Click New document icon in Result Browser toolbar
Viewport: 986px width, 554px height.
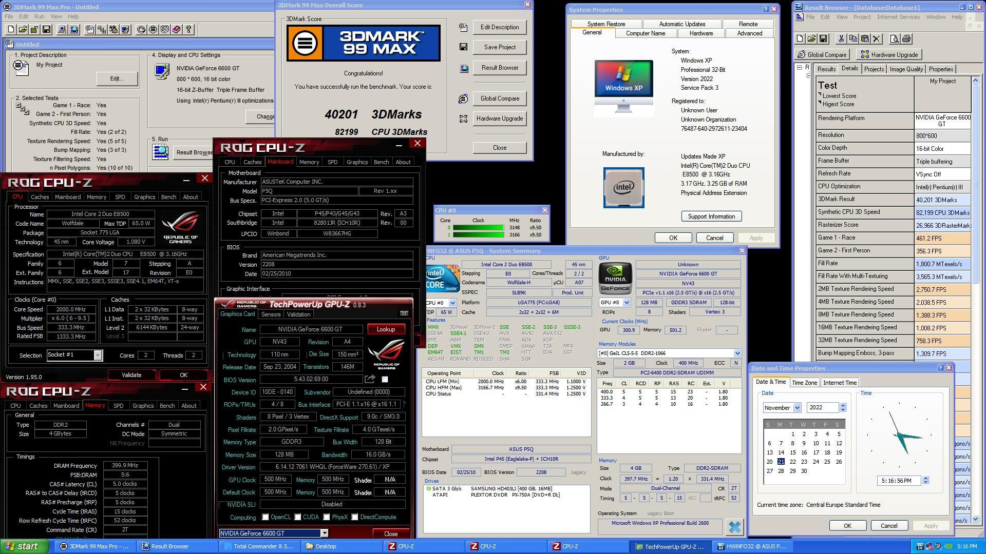pos(800,38)
